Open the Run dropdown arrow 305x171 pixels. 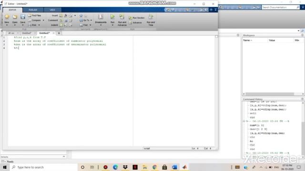click(112, 25)
